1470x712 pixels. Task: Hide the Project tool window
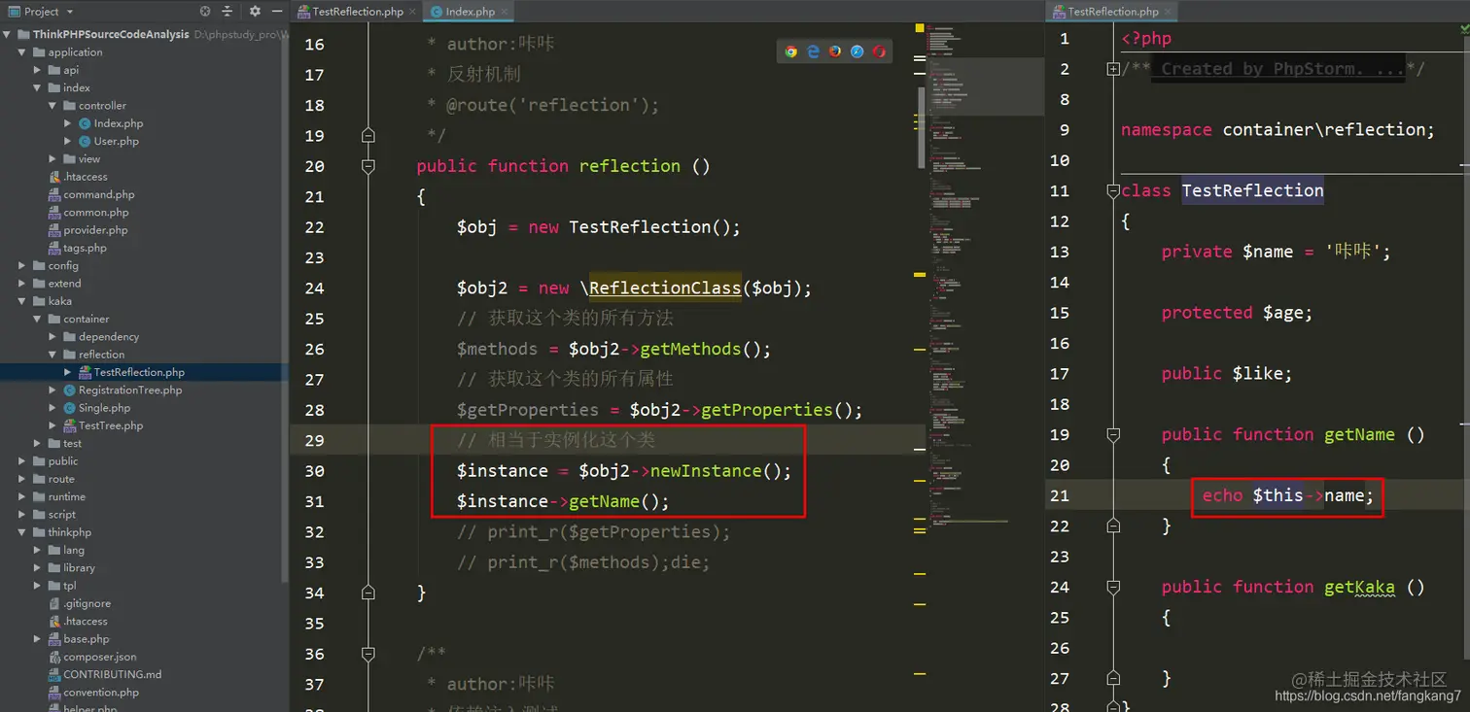click(x=277, y=12)
